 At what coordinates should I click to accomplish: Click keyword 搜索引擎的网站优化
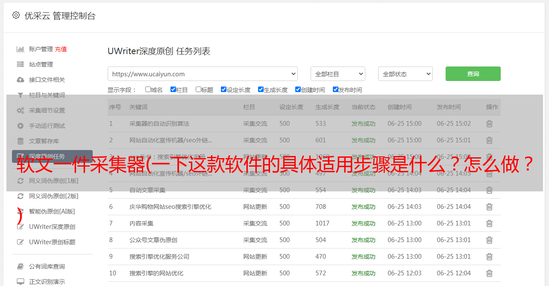[x=156, y=273]
